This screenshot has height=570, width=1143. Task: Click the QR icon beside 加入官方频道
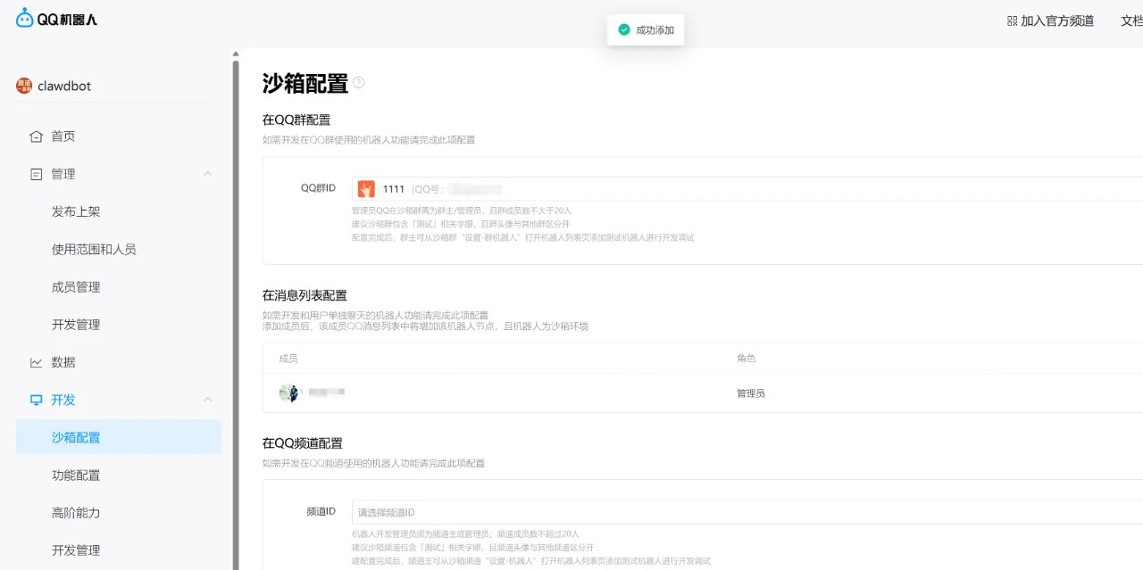point(1013,21)
